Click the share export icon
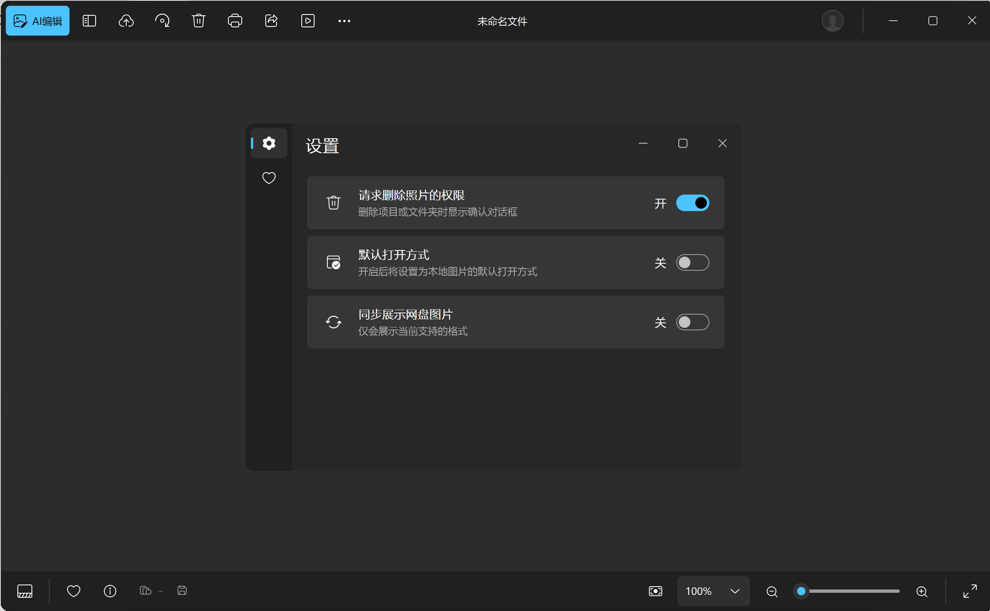The image size is (990, 611). (x=271, y=21)
